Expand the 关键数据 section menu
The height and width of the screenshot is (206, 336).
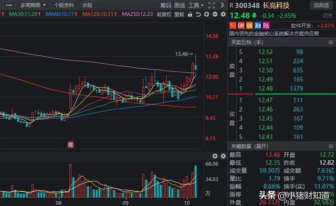[x=331, y=146]
